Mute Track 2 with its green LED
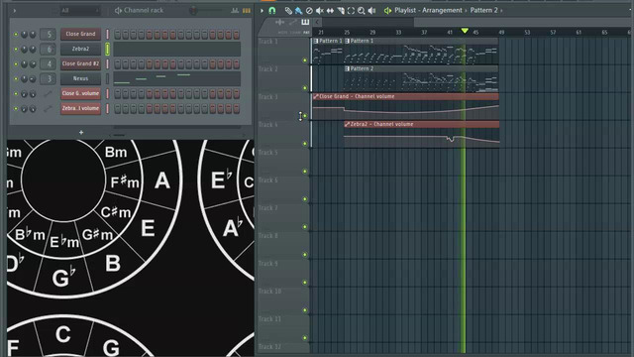 (x=305, y=88)
